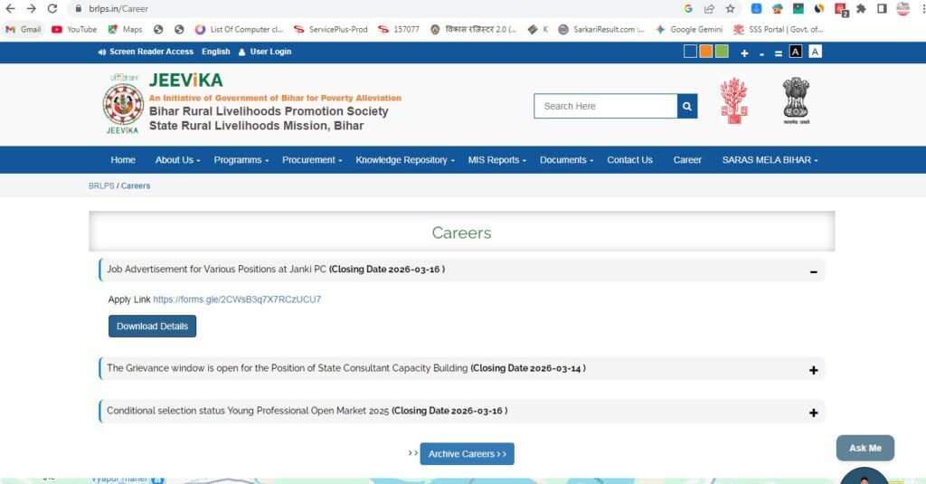Click the Download Details button
Screen dimensions: 926x484
(152, 327)
